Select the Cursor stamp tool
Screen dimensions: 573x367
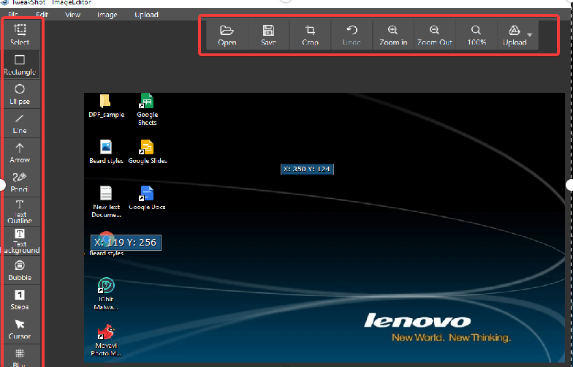(20, 328)
